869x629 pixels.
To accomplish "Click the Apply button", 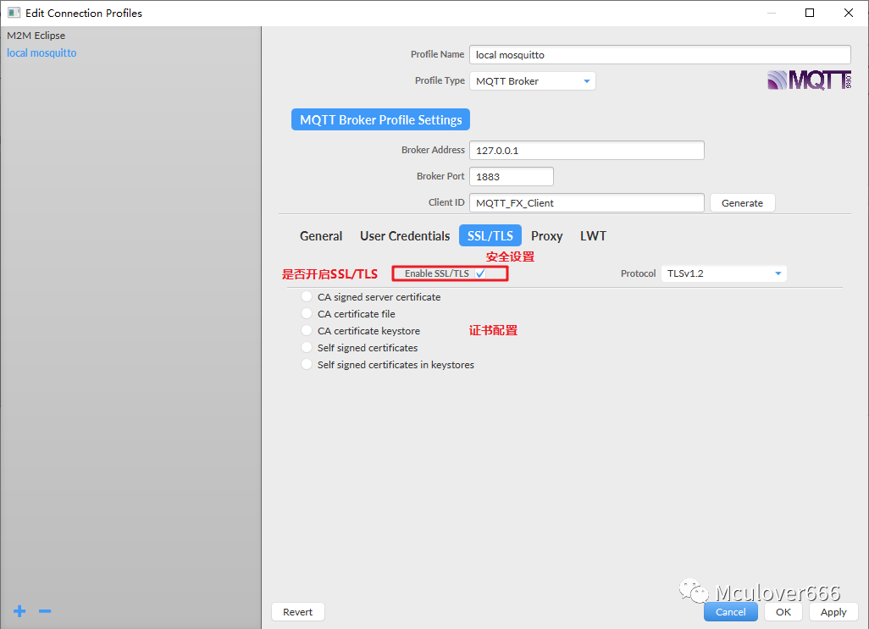I will 833,612.
